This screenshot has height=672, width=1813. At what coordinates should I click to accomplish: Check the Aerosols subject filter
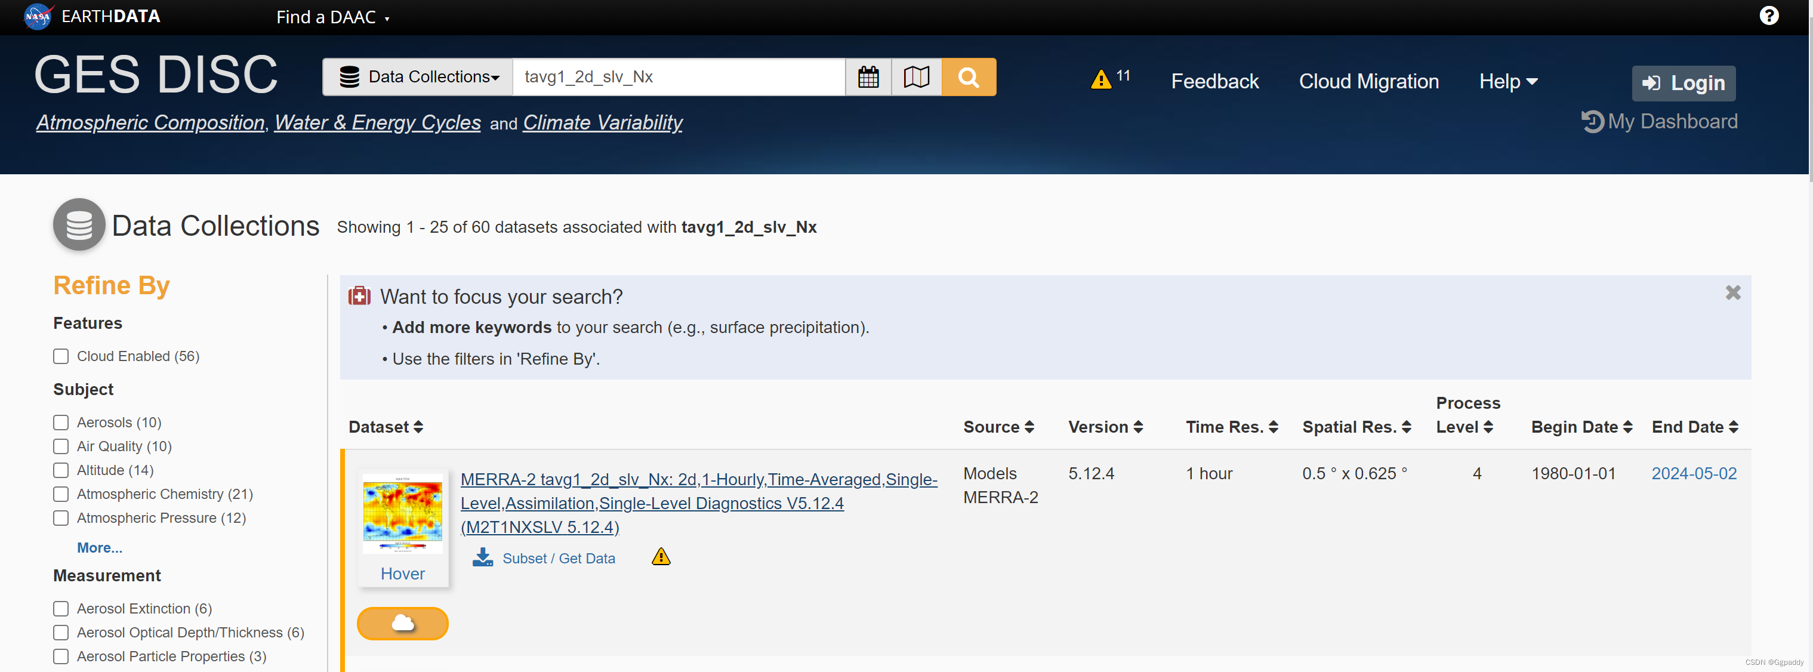pos(61,422)
